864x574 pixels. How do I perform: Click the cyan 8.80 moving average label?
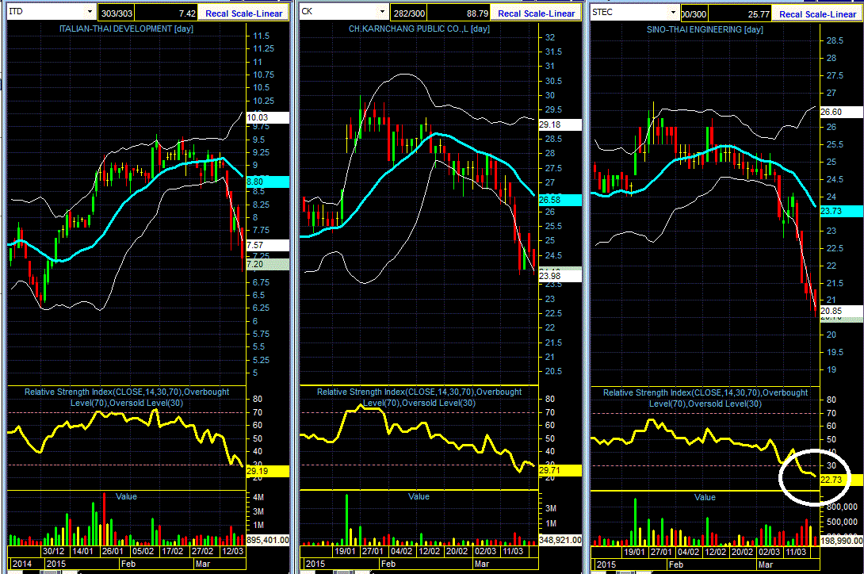[267, 182]
